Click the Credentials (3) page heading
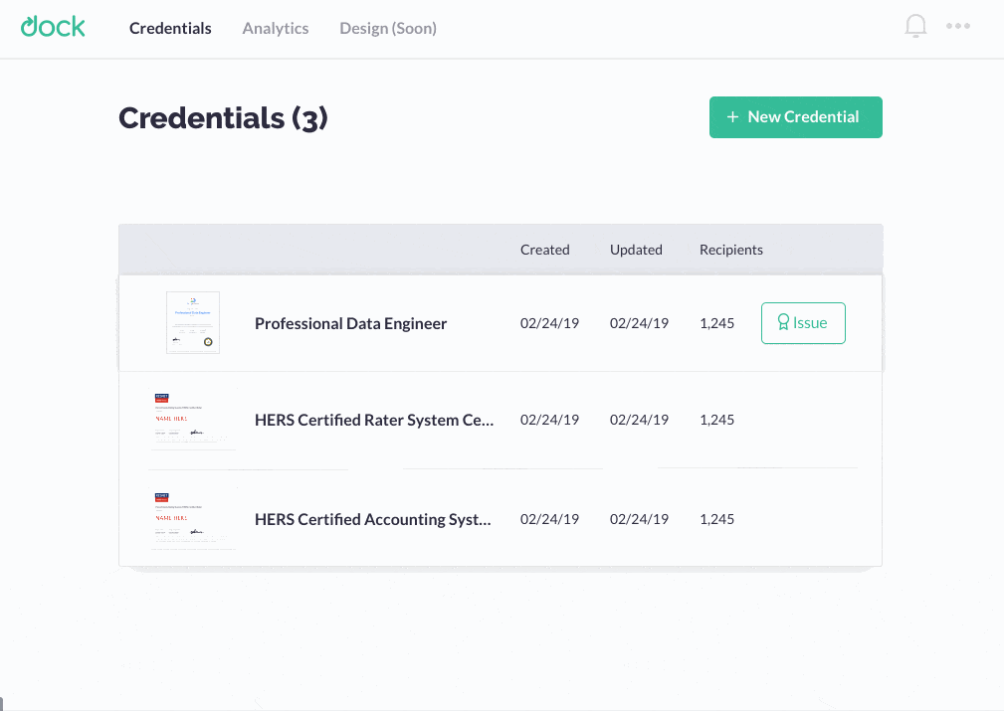This screenshot has height=711, width=1004. coord(223,118)
